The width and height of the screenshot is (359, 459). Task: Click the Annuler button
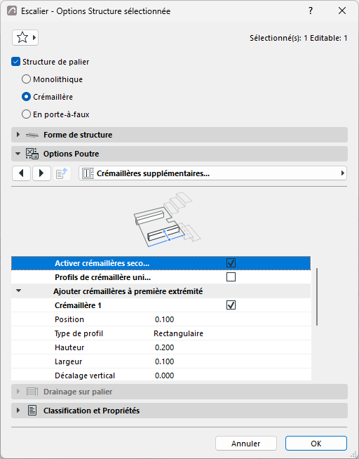246,444
